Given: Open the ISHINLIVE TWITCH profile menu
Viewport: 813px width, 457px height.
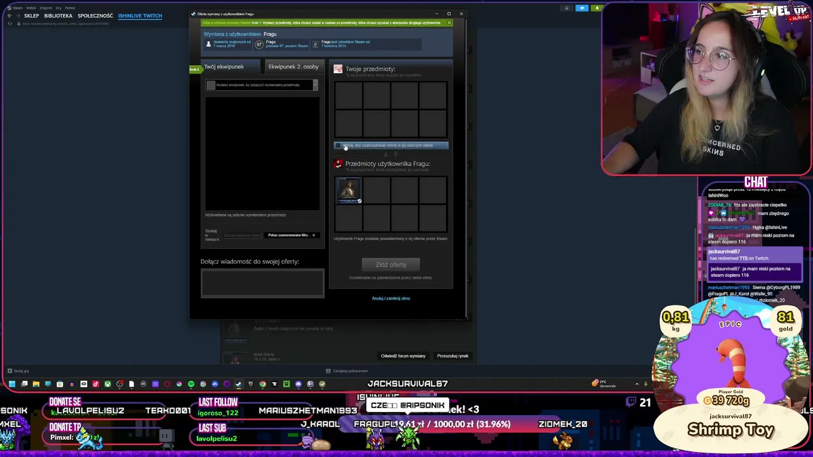Looking at the screenshot, I should [x=140, y=16].
